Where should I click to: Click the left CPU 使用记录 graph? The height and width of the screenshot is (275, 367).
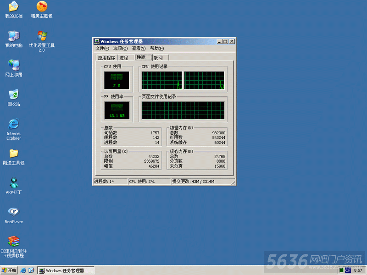click(162, 81)
